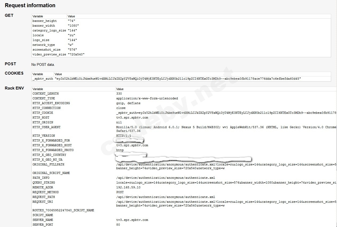Click the logo_size variable name
Image resolution: width=337 pixels, height=227 pixels.
pos(41,40)
